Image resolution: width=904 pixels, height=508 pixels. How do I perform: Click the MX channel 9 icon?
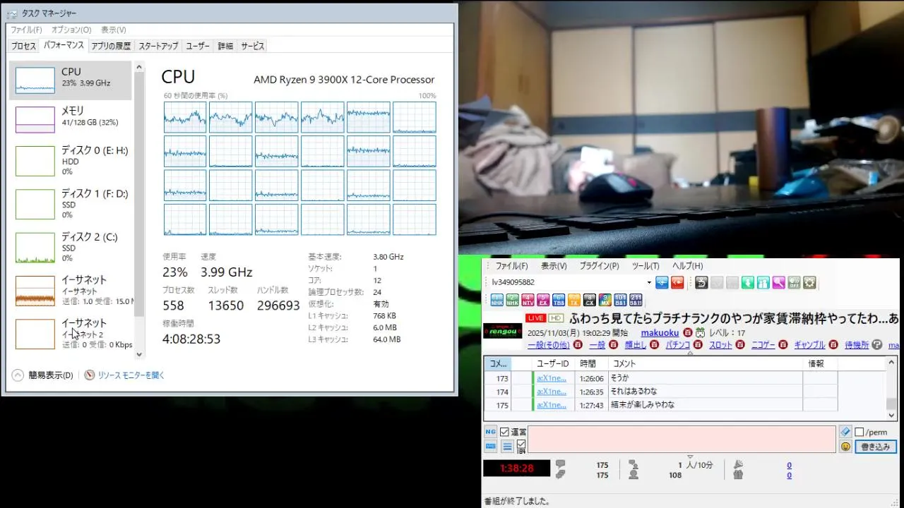tap(605, 300)
